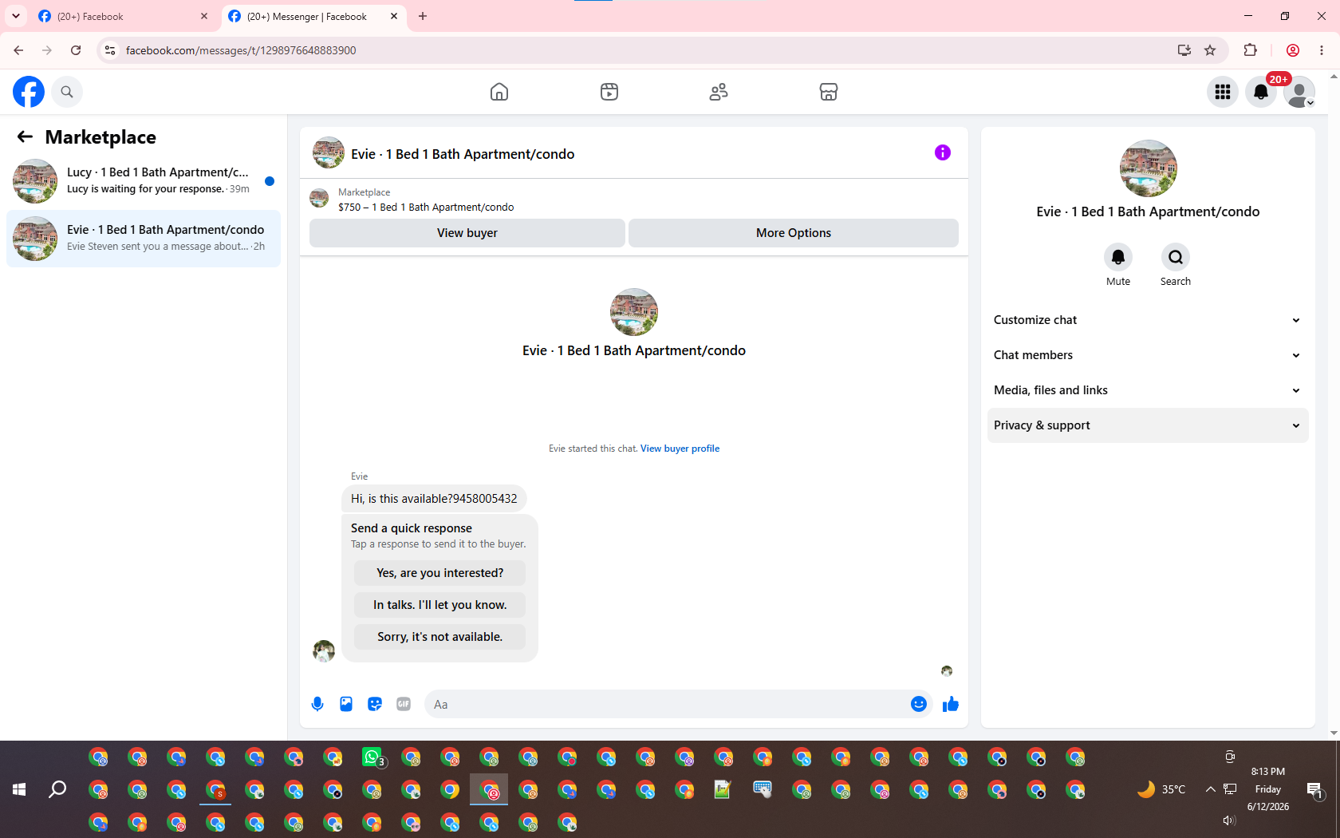Show hidden system tray icons
1340x838 pixels.
point(1210,789)
